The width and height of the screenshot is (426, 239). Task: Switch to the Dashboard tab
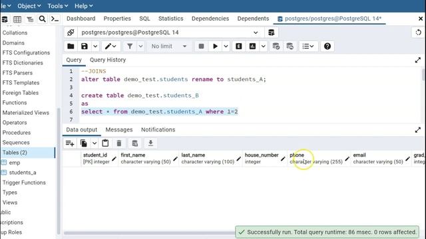(x=81, y=19)
